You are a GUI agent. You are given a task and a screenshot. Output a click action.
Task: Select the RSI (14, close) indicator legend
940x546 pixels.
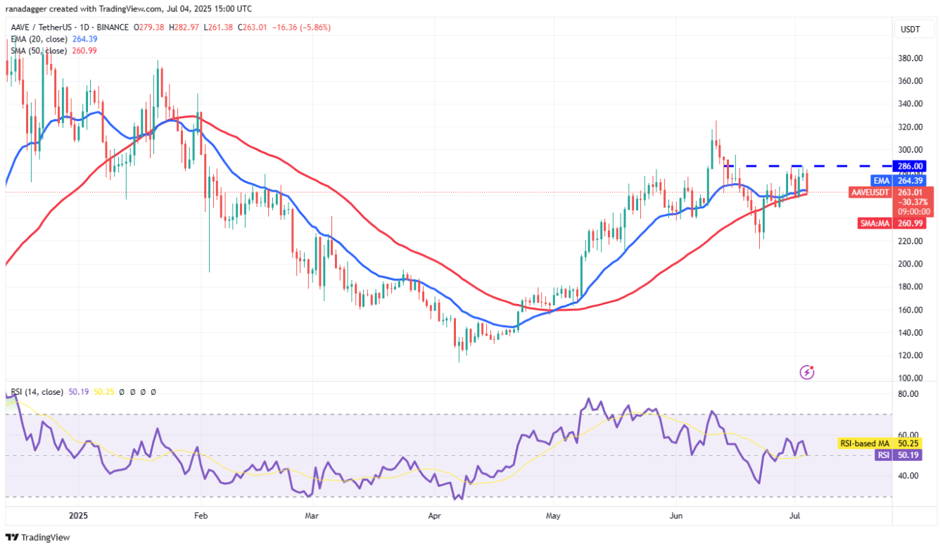pos(37,392)
